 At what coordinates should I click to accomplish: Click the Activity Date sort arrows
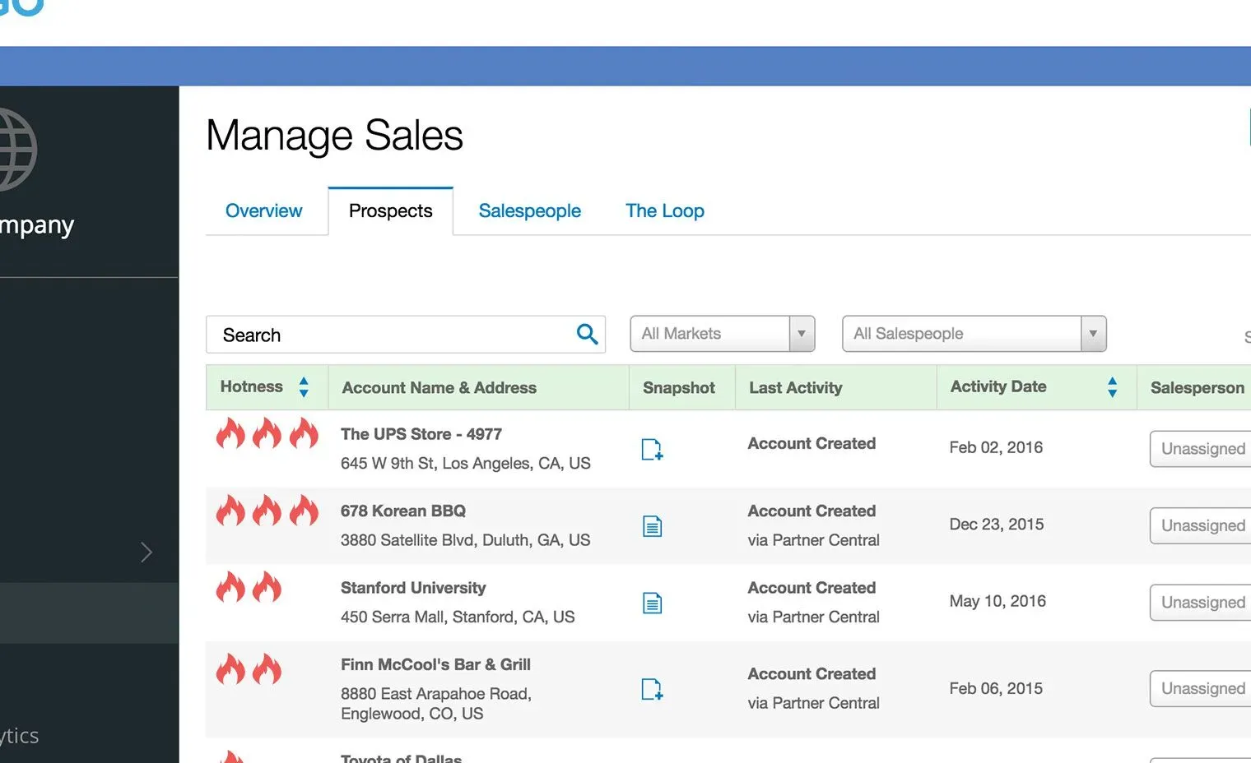(x=1112, y=386)
